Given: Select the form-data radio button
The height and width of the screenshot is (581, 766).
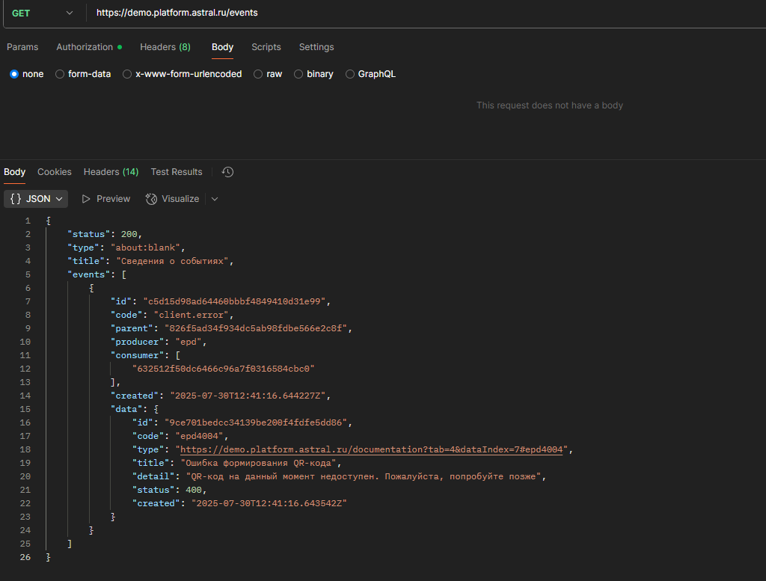Looking at the screenshot, I should 60,74.
